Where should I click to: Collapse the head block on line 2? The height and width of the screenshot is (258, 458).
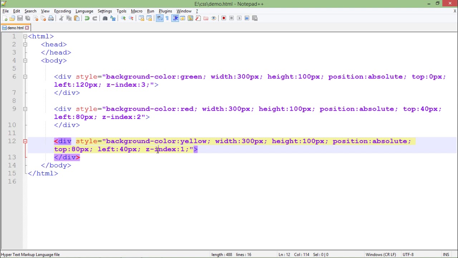[25, 44]
